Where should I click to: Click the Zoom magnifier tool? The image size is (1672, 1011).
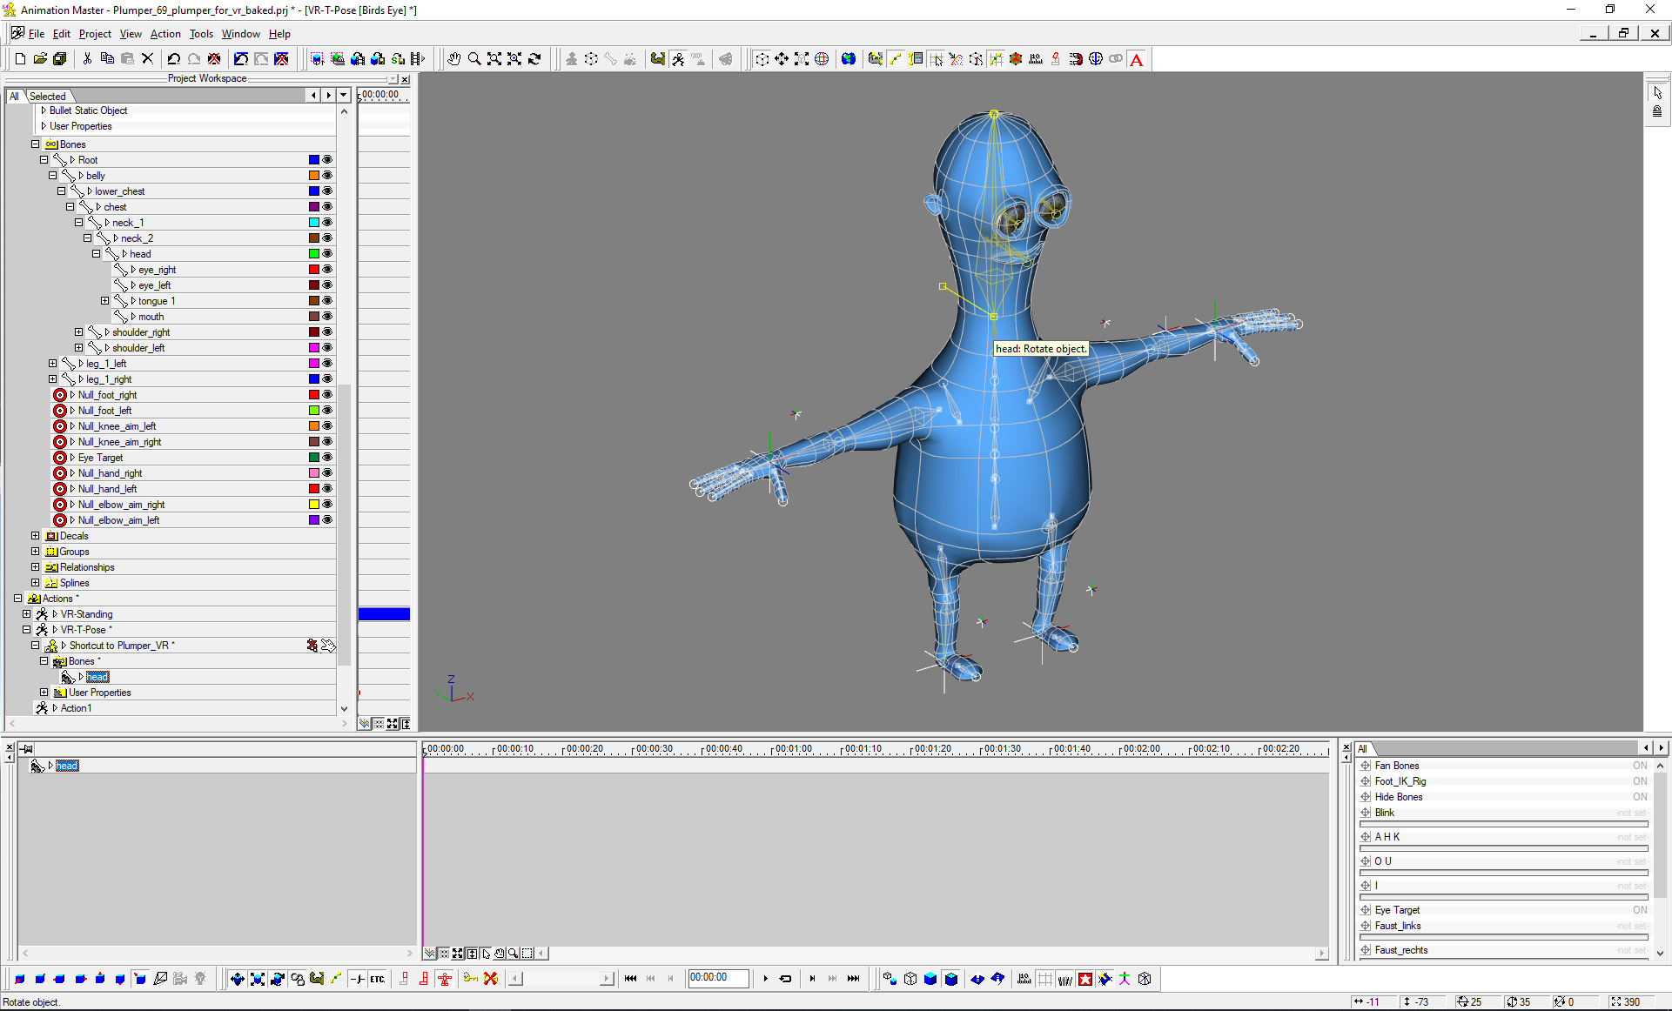pos(474,59)
